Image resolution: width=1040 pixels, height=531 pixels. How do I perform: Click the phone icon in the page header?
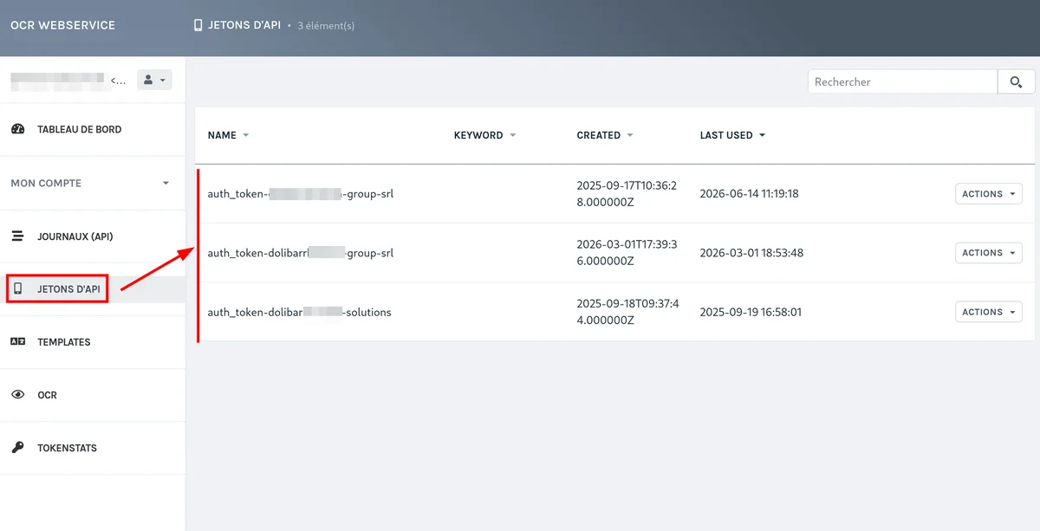(x=198, y=25)
